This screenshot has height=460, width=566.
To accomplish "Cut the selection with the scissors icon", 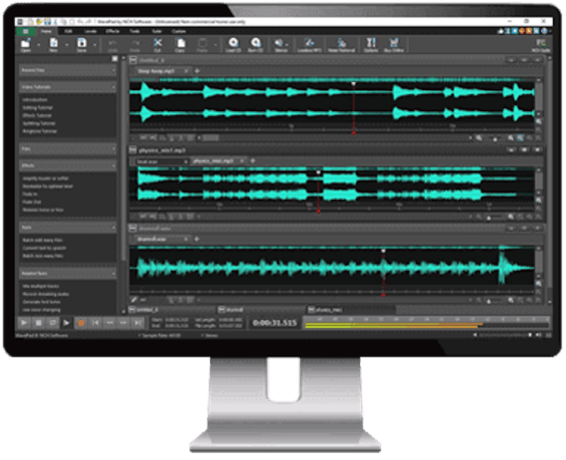I will tap(157, 45).
